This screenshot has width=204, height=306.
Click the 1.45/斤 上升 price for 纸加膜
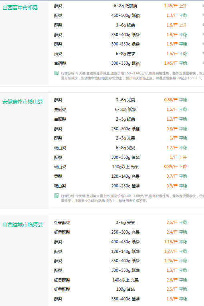tap(176, 6)
